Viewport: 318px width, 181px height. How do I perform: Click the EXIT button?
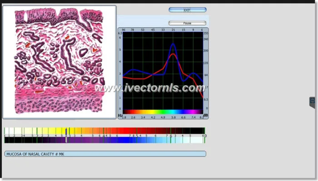(187, 10)
